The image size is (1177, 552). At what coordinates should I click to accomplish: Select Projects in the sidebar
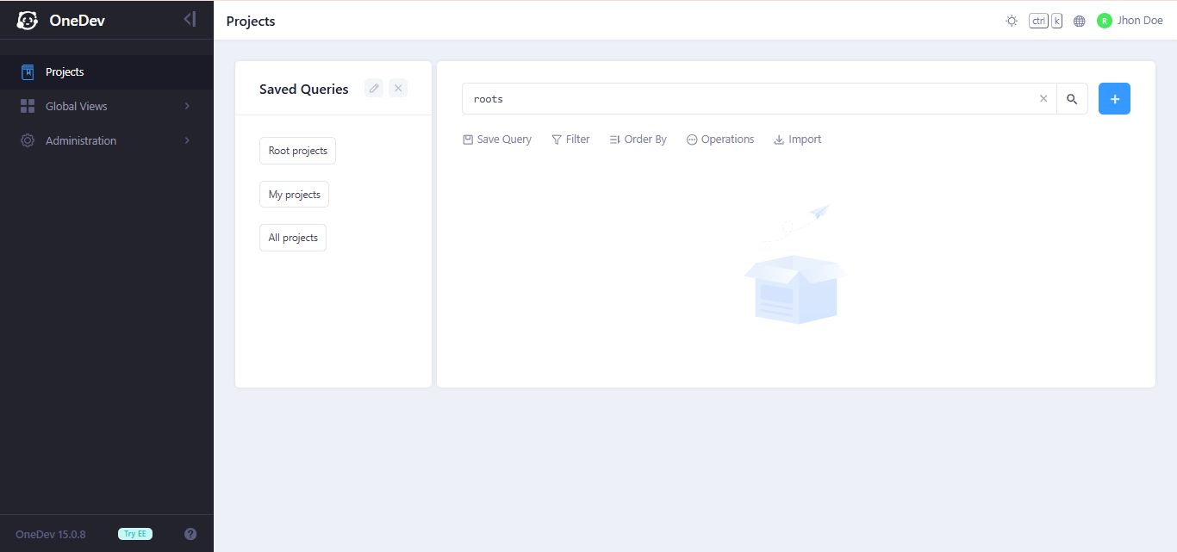(107, 72)
